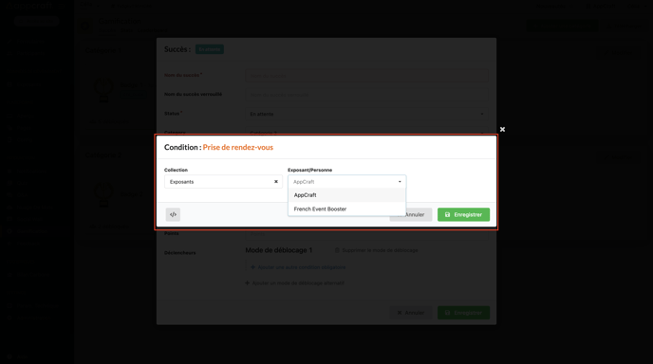Open the Catégorie dropdown in Succès form
The width and height of the screenshot is (653, 364).
click(366, 133)
